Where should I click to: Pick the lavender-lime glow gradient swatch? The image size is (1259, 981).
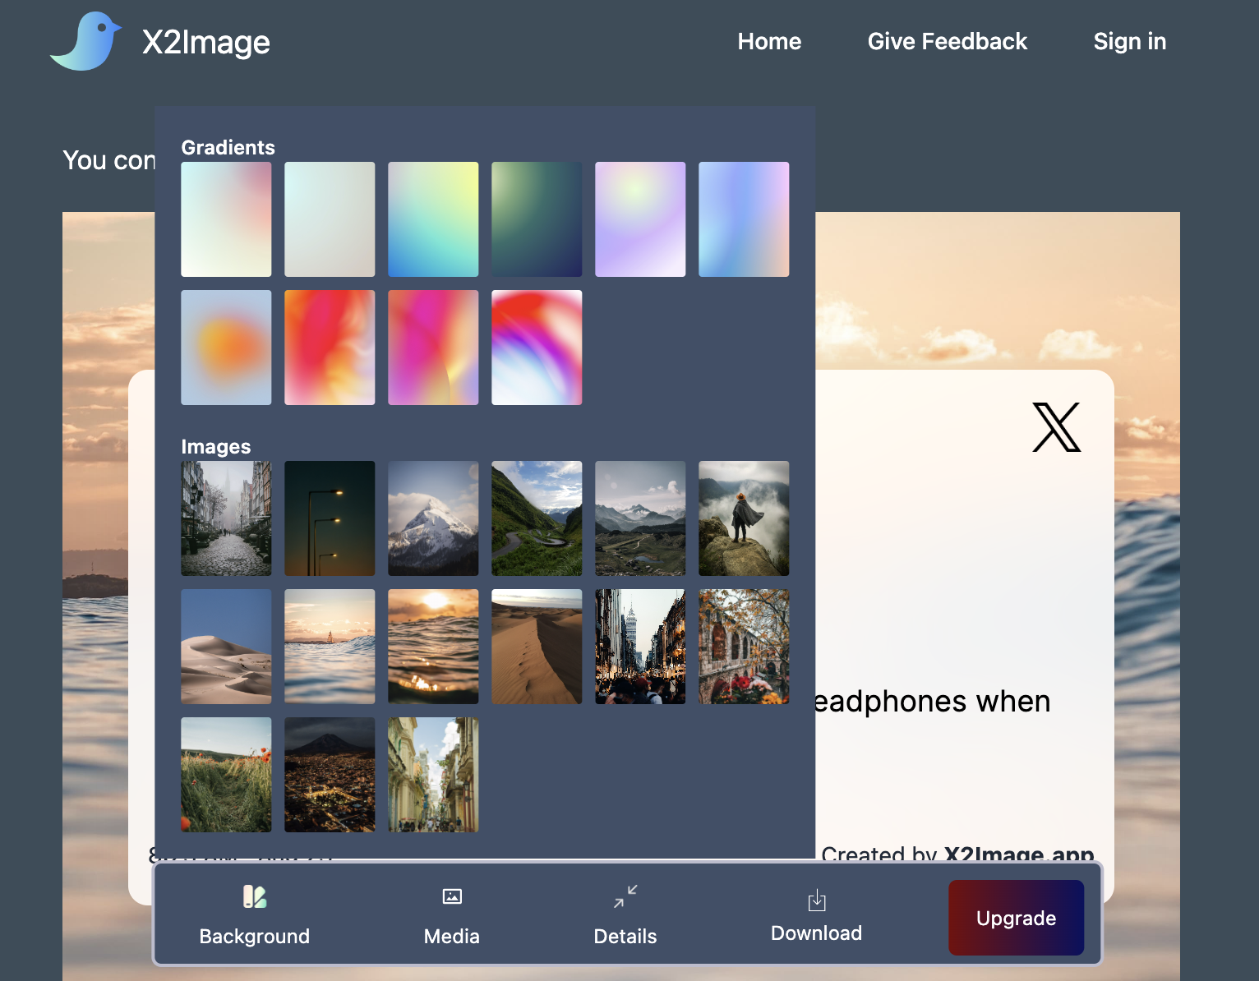(x=640, y=219)
